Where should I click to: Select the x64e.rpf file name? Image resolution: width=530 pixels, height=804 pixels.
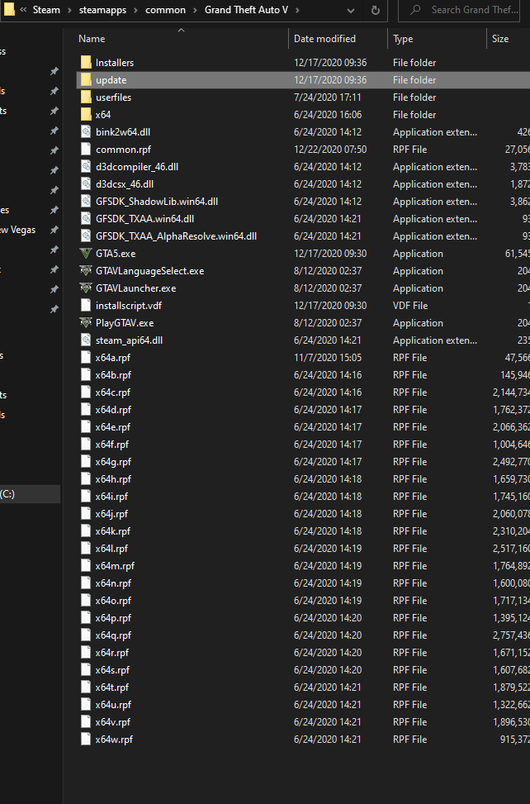[112, 427]
